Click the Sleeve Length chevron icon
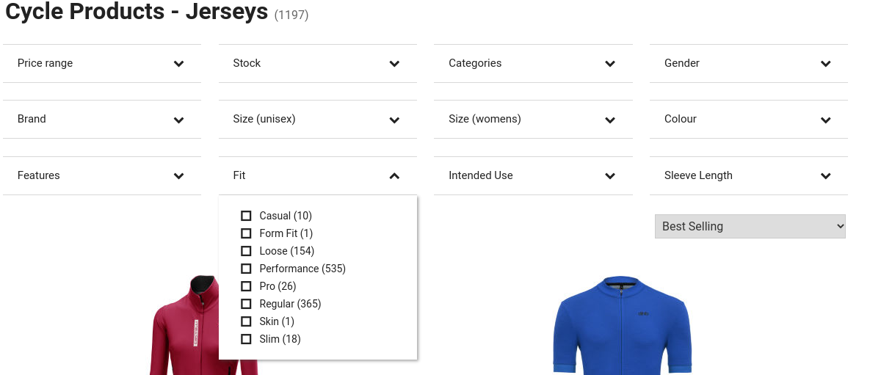This screenshot has width=870, height=375. (x=826, y=176)
